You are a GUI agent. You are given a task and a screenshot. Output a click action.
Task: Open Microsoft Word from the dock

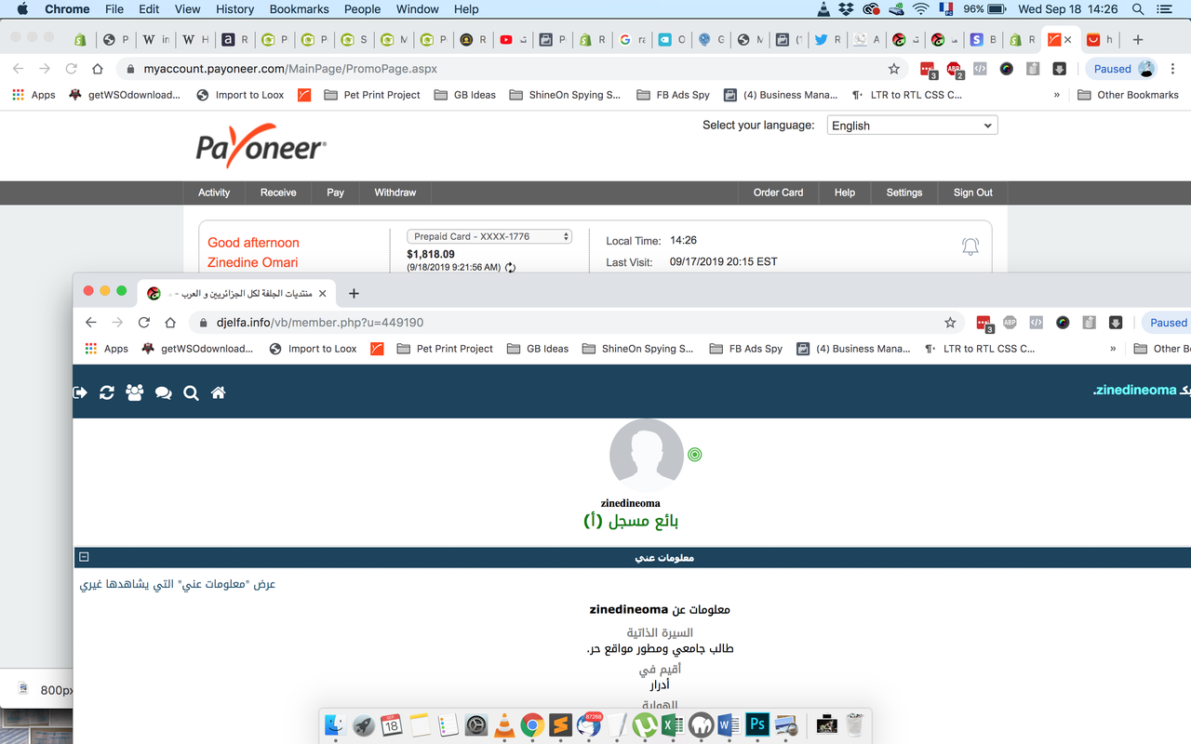click(729, 724)
